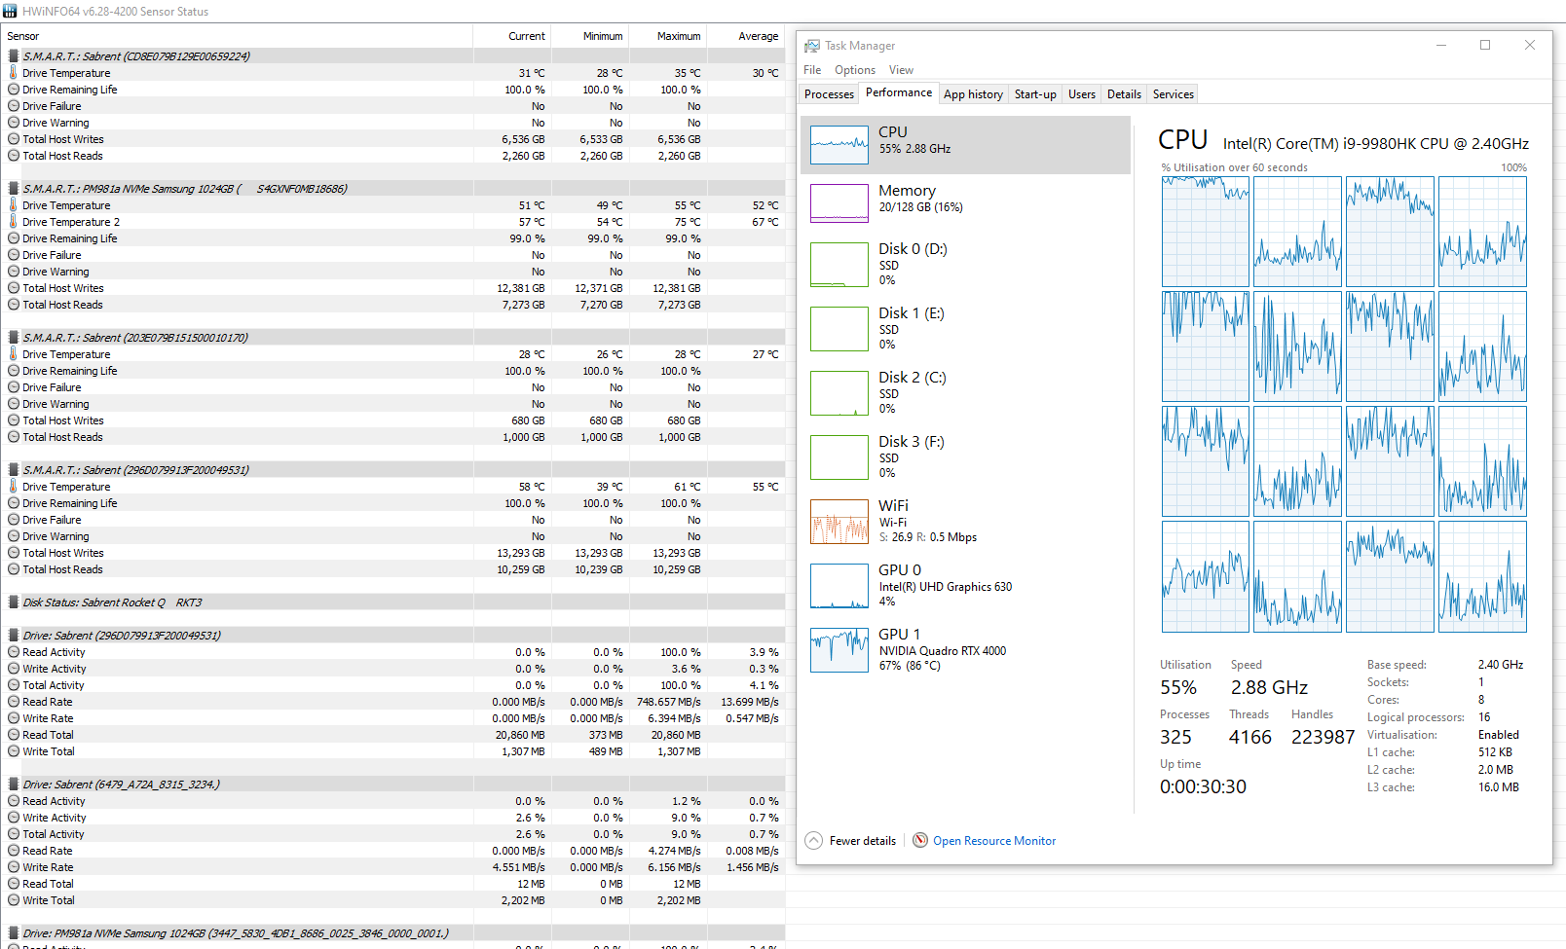Image resolution: width=1566 pixels, height=949 pixels.
Task: Click Drive Failure sensor icon under Sabrent CD8E079B129E00659224
Action: (x=14, y=106)
